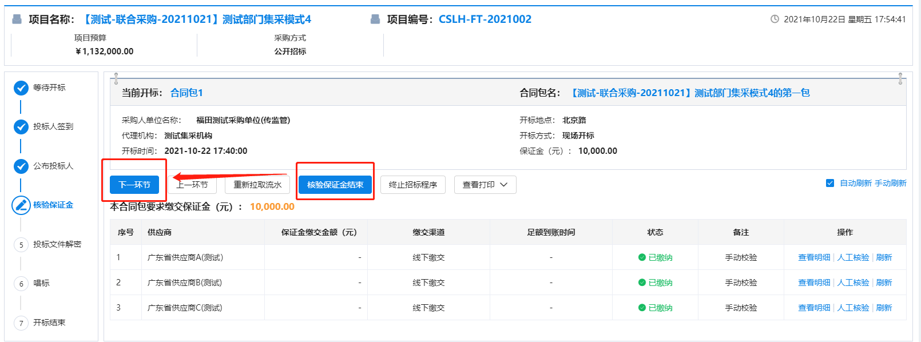Click 刷新 in the 广东省供应商C row
This screenshot has height=342, width=921.
coord(884,308)
